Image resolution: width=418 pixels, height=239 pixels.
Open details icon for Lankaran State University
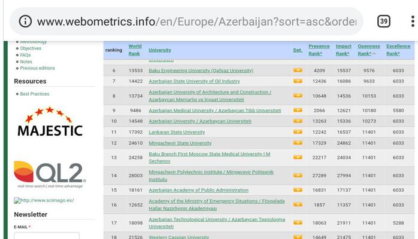pyautogui.click(x=298, y=132)
